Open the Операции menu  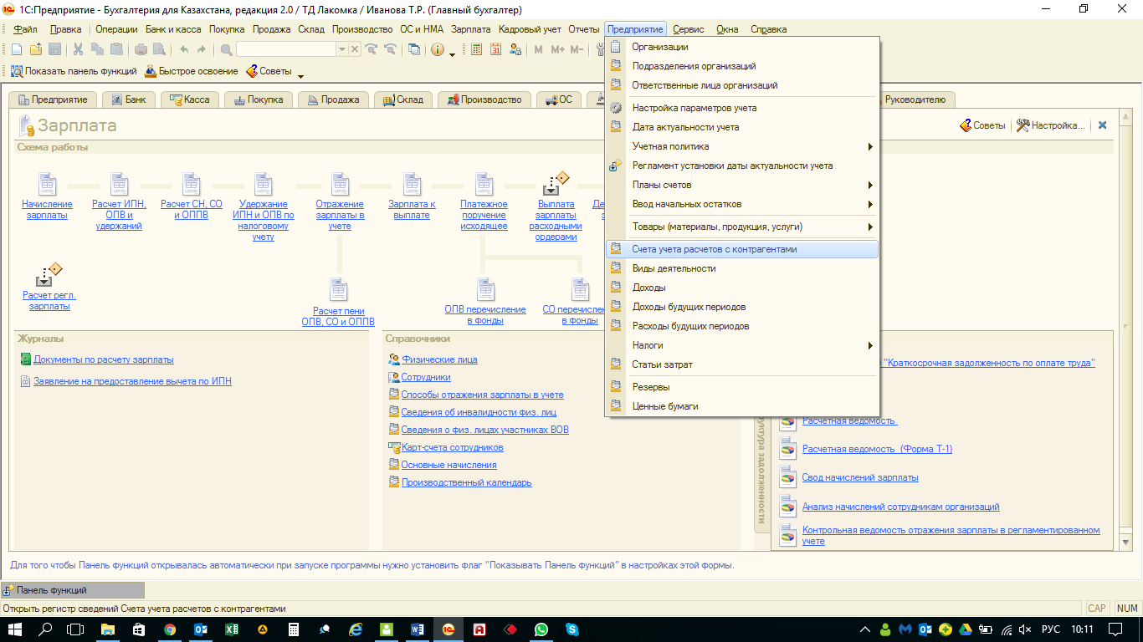tap(116, 29)
